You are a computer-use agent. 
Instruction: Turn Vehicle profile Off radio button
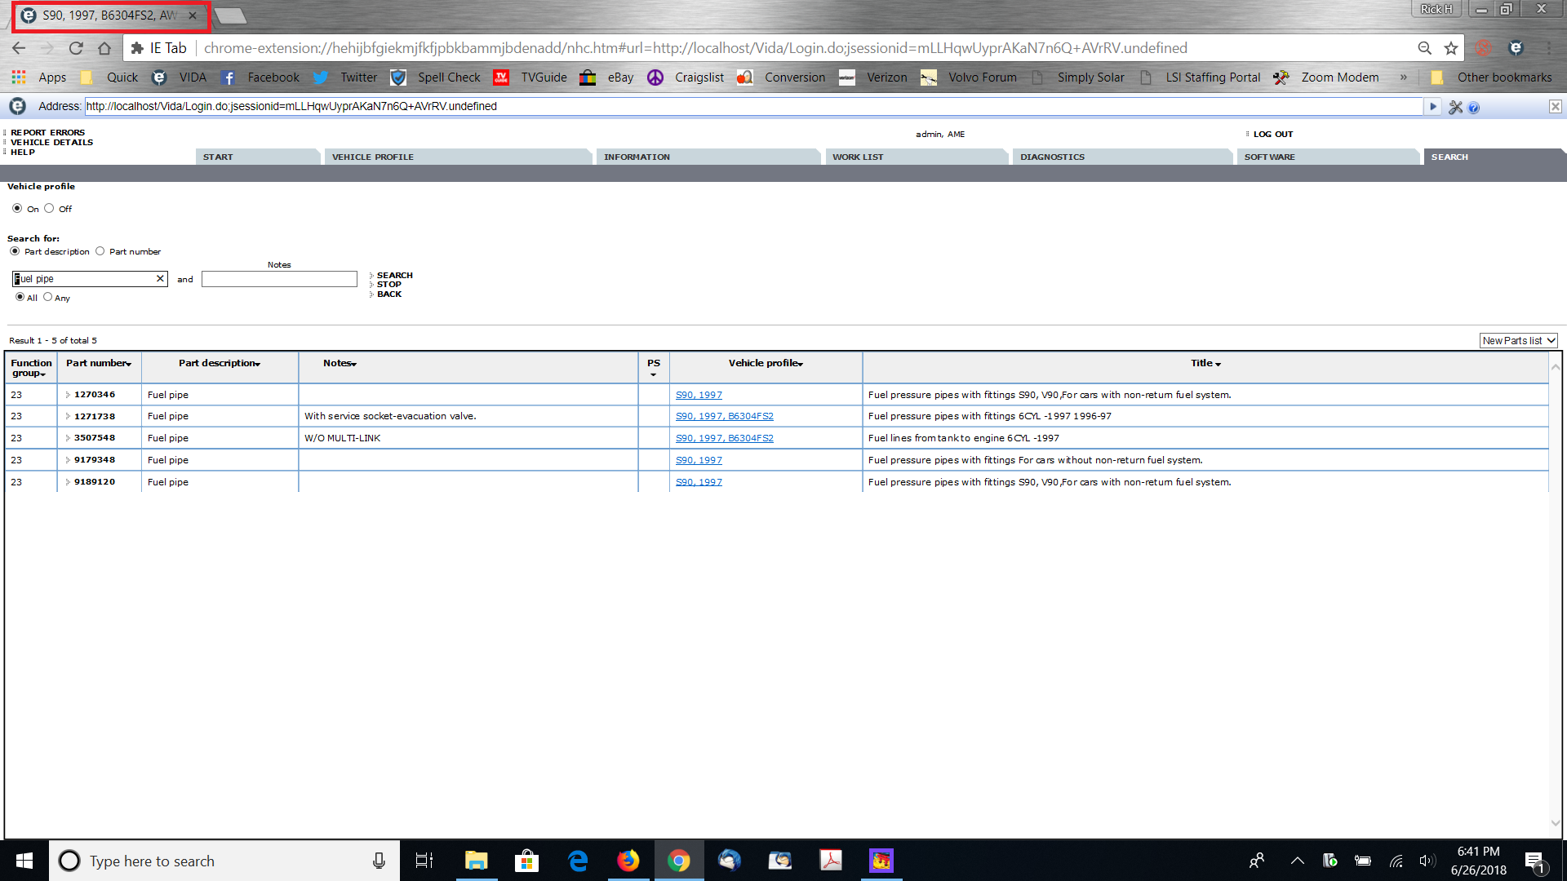click(50, 209)
